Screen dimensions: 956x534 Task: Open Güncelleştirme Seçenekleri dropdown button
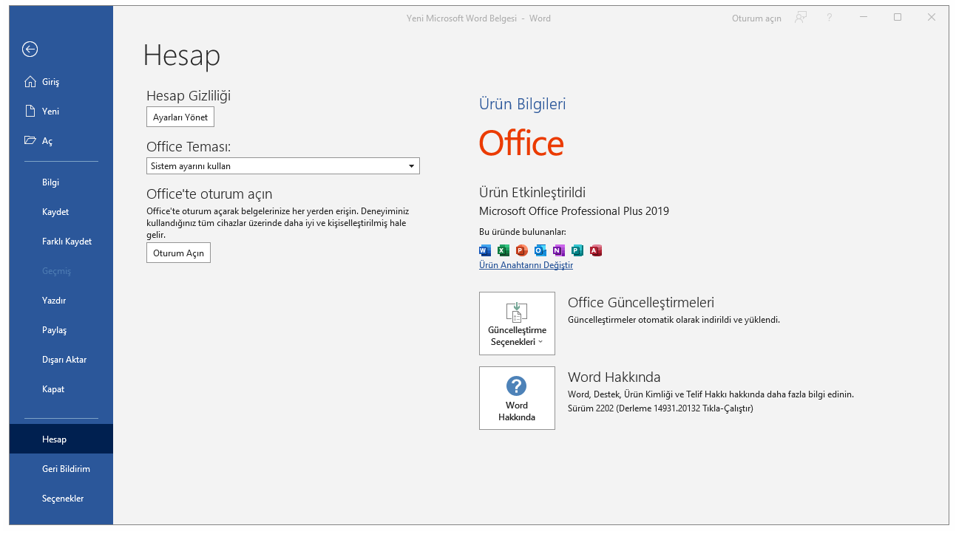click(x=517, y=324)
